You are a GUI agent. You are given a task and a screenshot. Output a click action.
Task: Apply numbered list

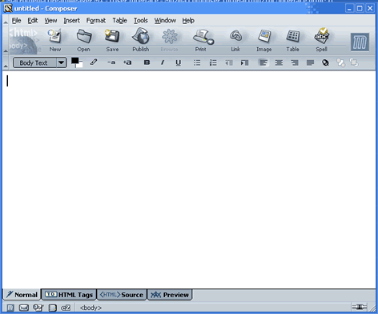(x=213, y=62)
